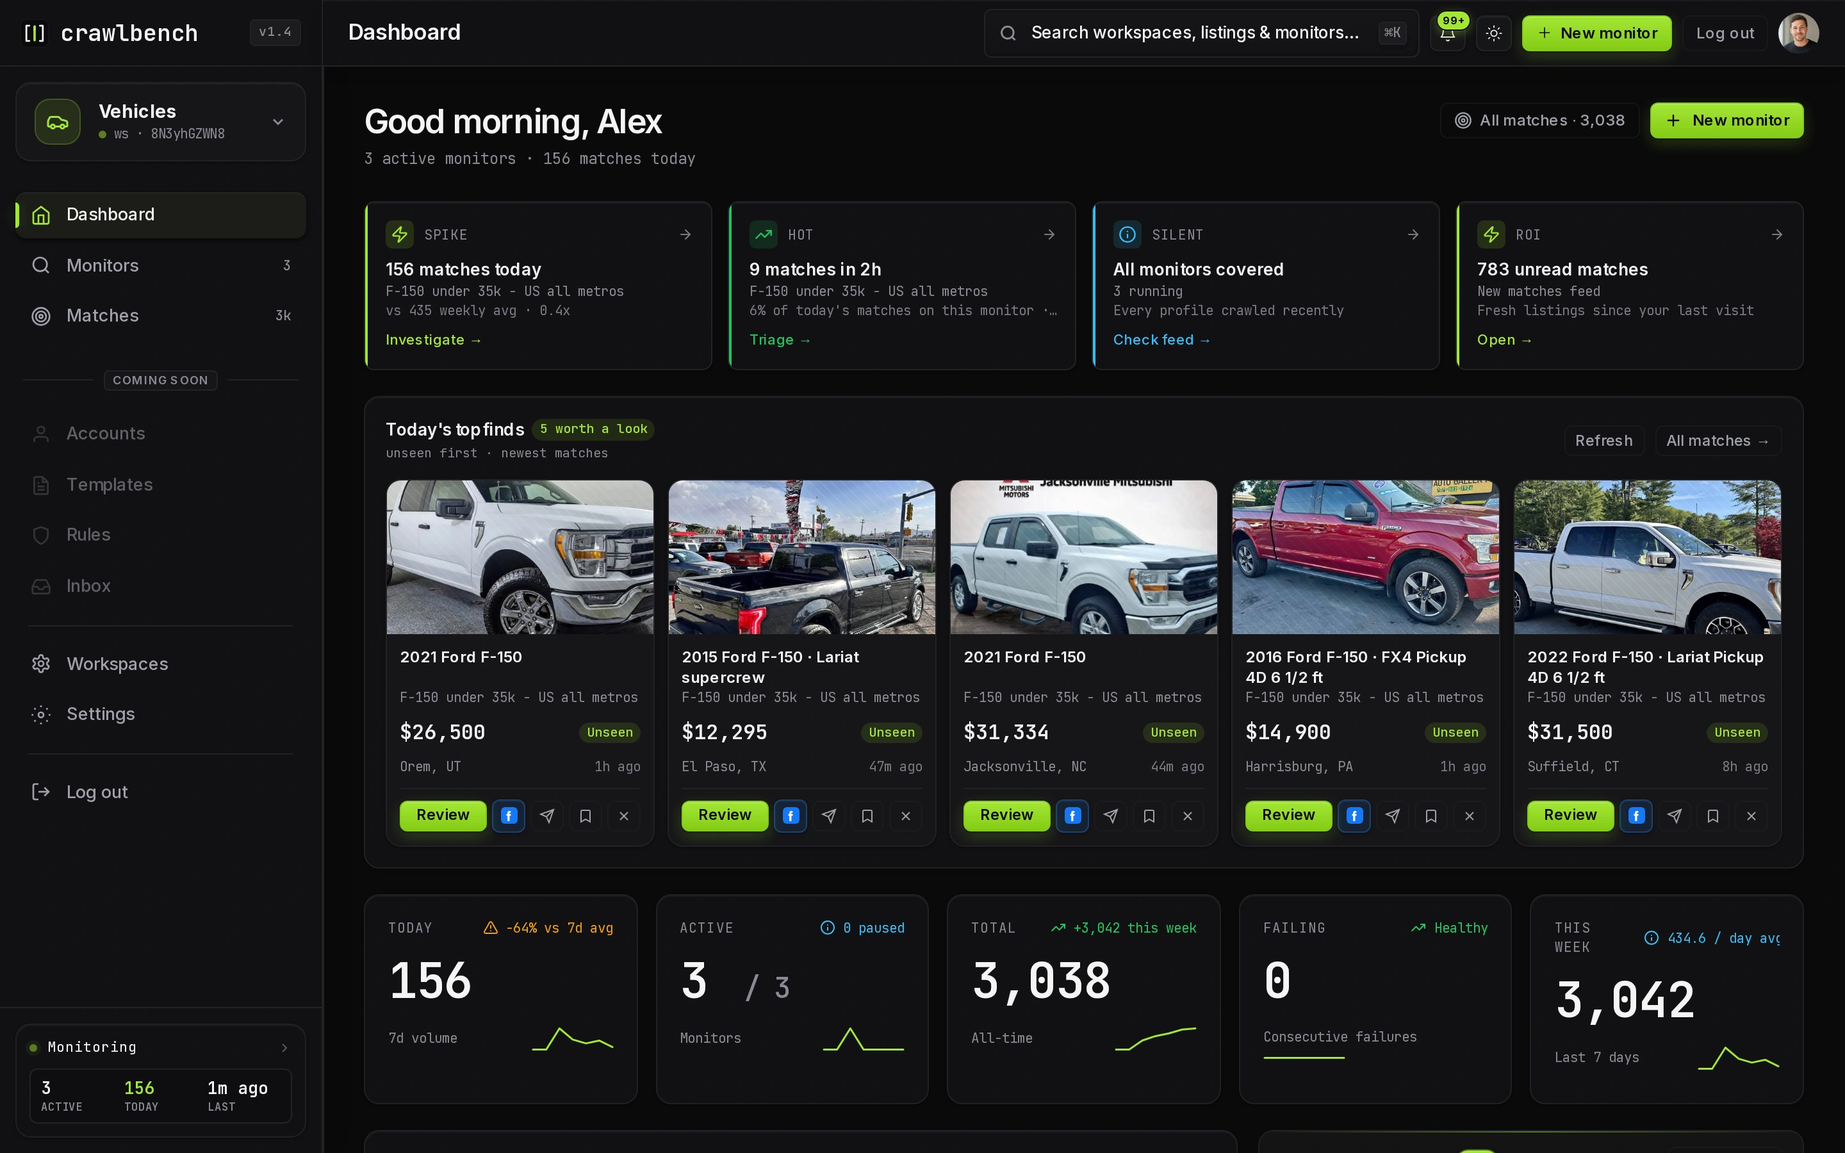Open Facebook source on 2021 Ford F-150 Orem card
Screen dimensions: 1845x1153
pos(509,816)
